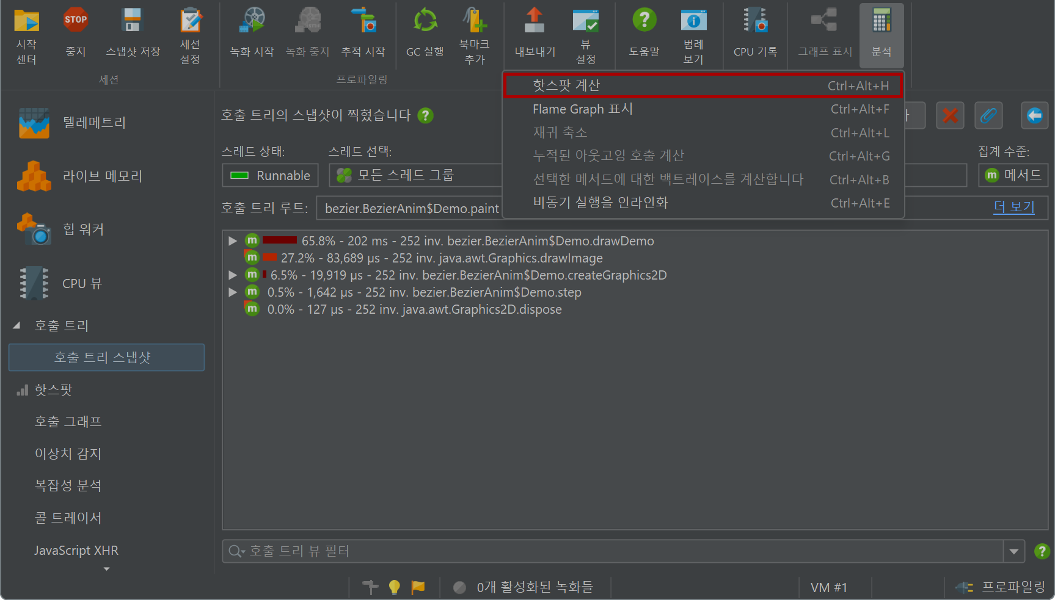Click the red X delete button
This screenshot has width=1055, height=600.
(x=950, y=115)
